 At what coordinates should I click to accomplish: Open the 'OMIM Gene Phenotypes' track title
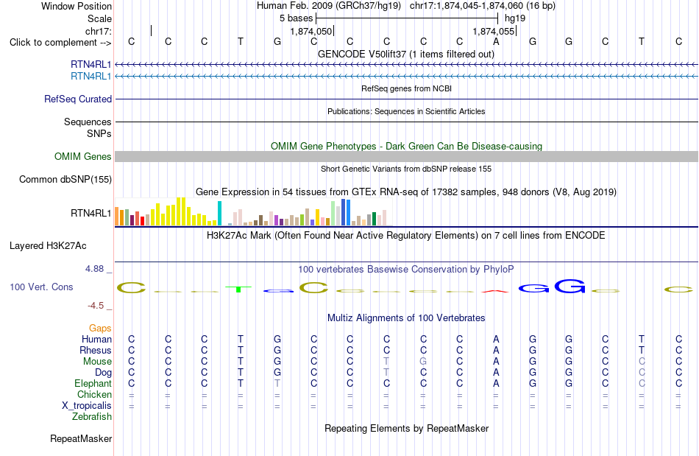tap(406, 146)
